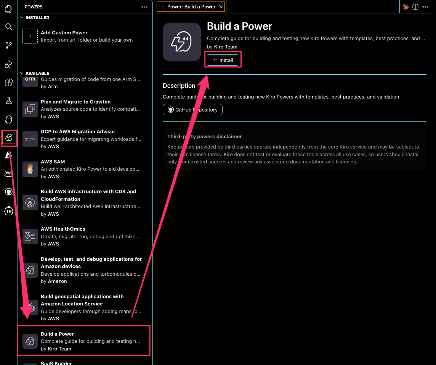Screen dimensions: 436x365
Task: Open the Azure view in activity bar
Action: tap(8, 155)
